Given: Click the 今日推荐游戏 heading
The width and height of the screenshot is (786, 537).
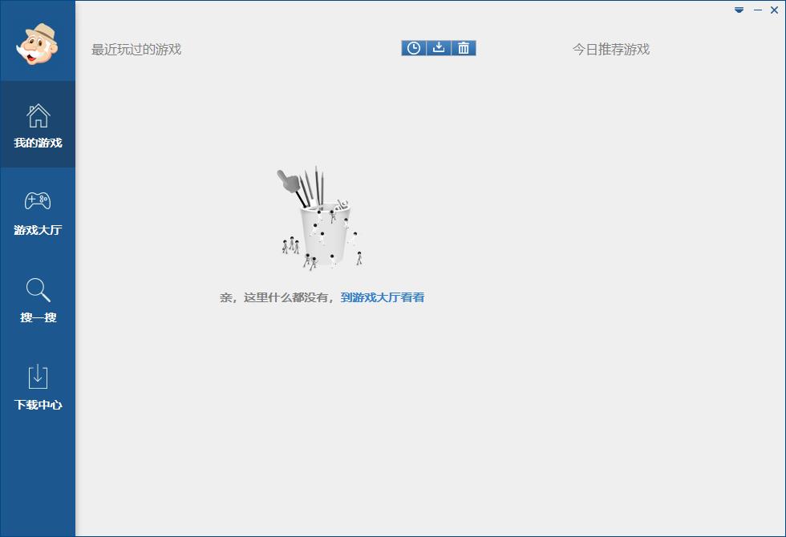Looking at the screenshot, I should pyautogui.click(x=610, y=50).
